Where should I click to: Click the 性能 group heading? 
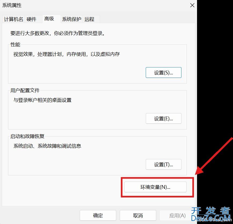[15, 45]
